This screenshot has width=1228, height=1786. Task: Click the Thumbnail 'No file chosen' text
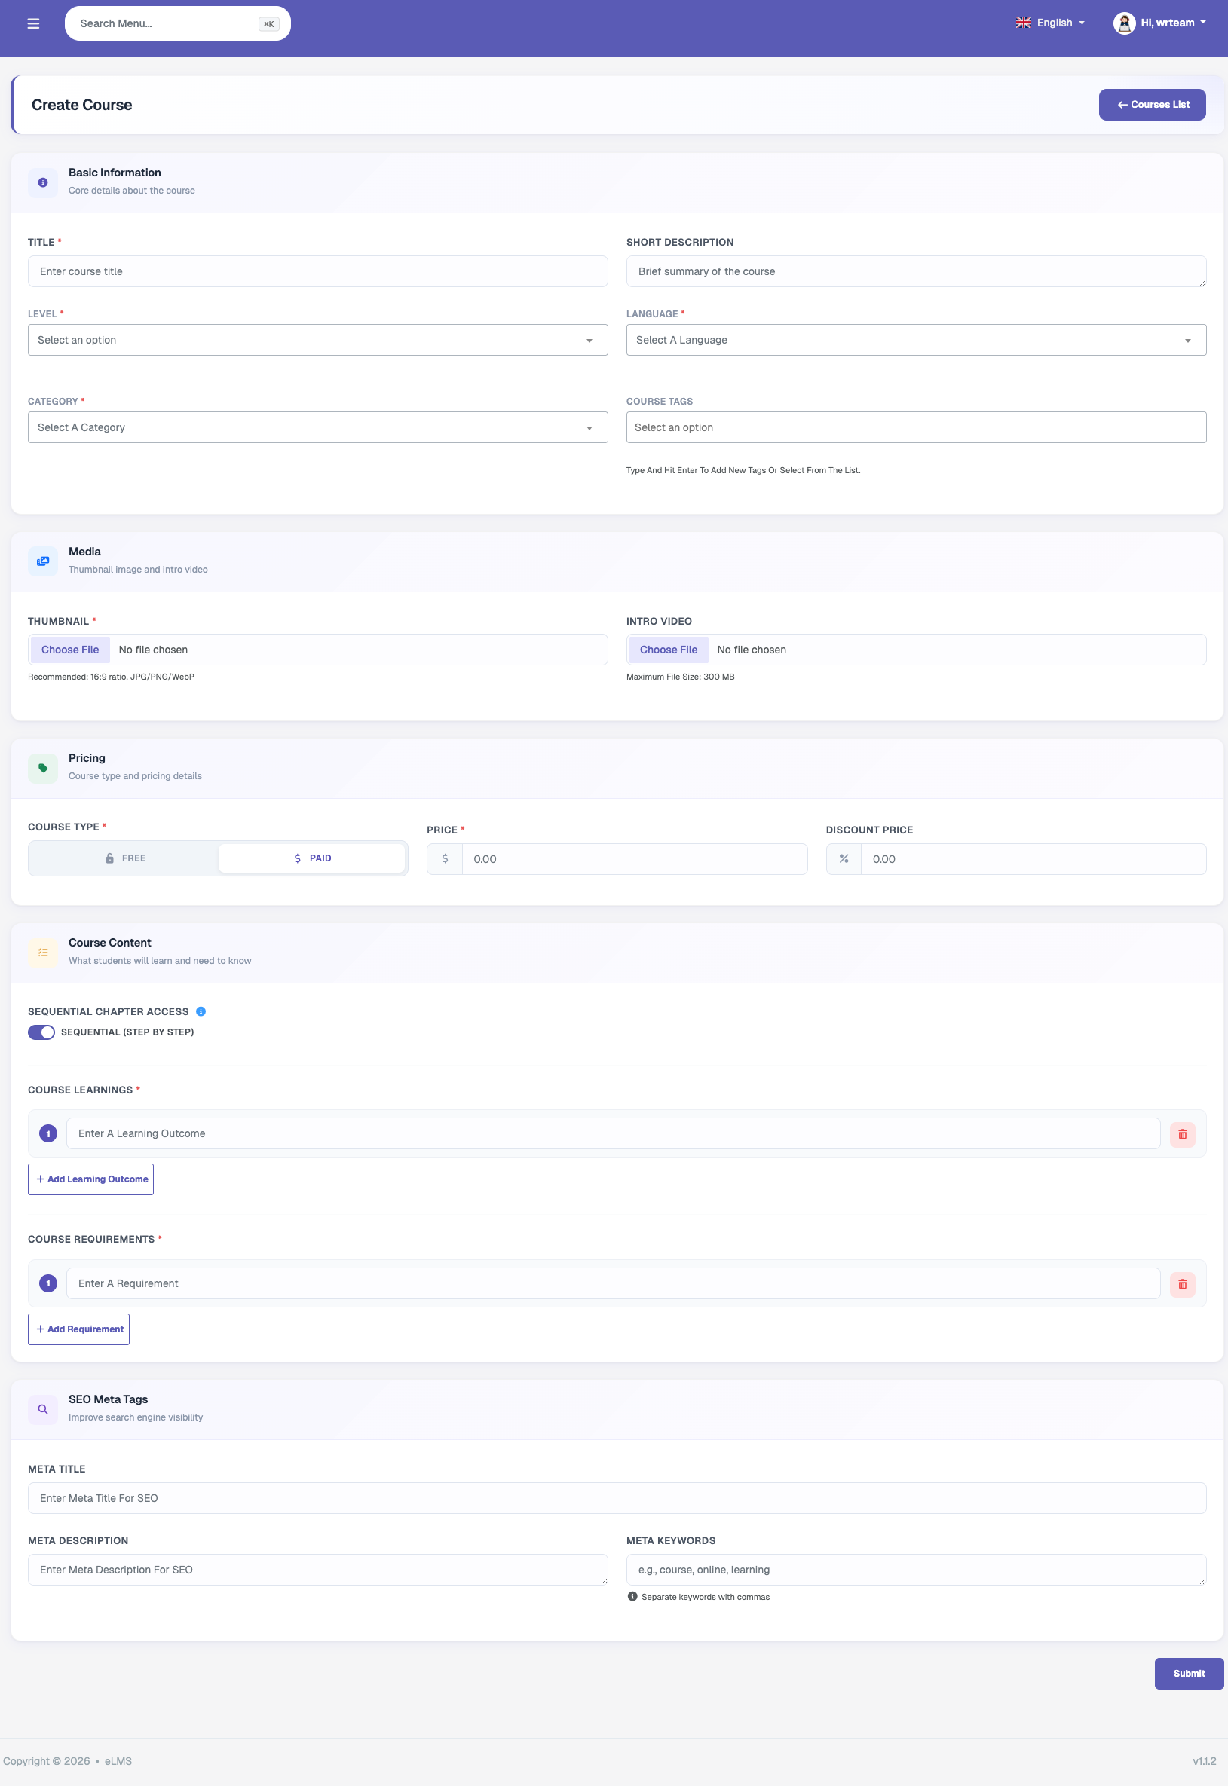point(153,650)
